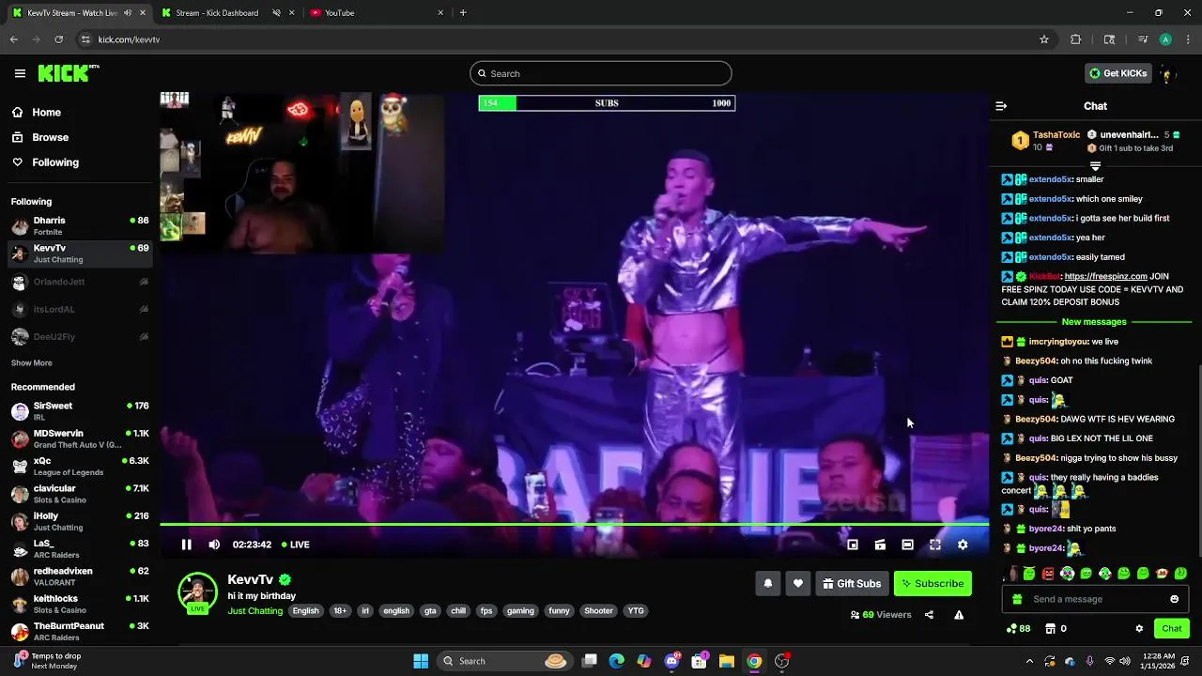Open recommended channel SirSweet
1202x676 pixels.
coord(80,411)
